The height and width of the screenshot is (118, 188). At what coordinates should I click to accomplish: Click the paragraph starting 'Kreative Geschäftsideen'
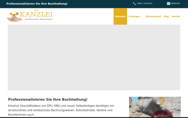(61, 110)
